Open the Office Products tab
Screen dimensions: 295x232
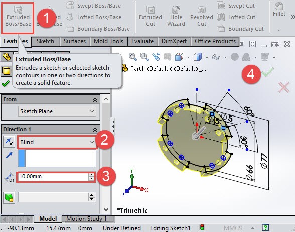tap(215, 41)
